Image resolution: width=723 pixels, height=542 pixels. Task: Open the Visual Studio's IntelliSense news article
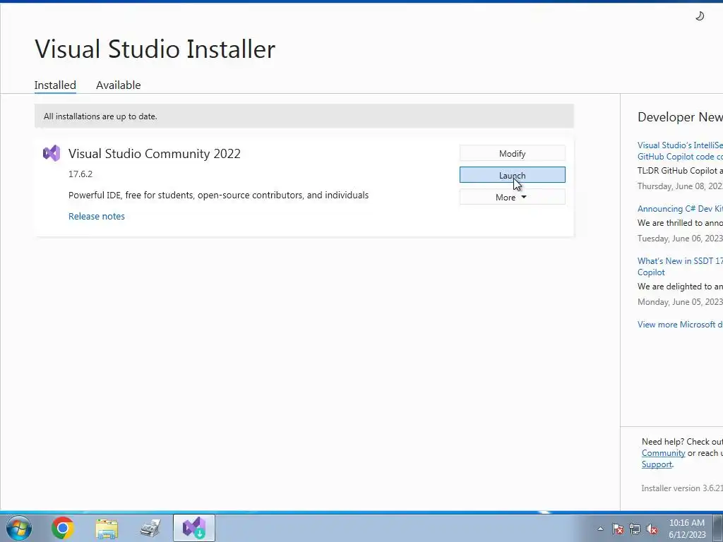click(680, 151)
